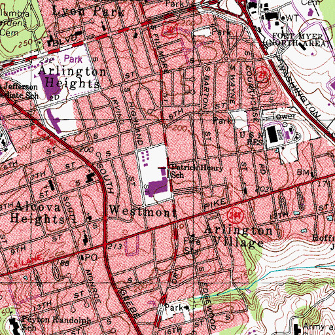335x335 pixels.
Task: Click the "Arlington Heights" neighborhood label
Action: pyautogui.click(x=72, y=77)
